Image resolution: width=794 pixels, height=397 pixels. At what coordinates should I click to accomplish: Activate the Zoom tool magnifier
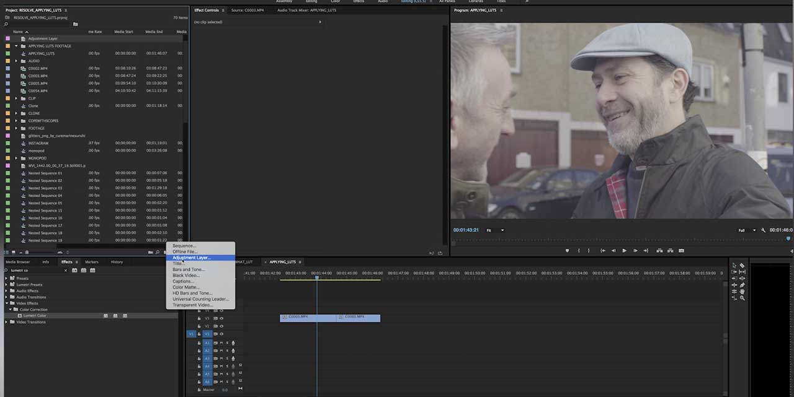click(742, 298)
